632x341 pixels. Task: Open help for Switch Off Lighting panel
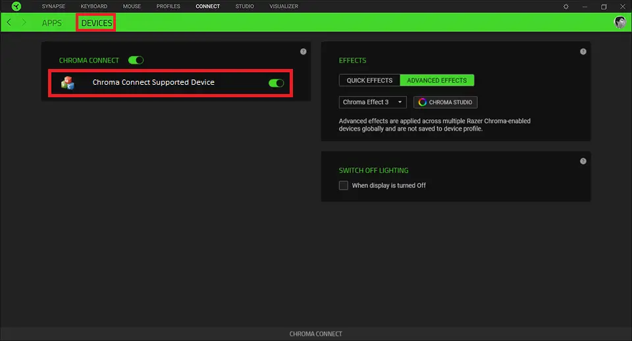(x=583, y=161)
